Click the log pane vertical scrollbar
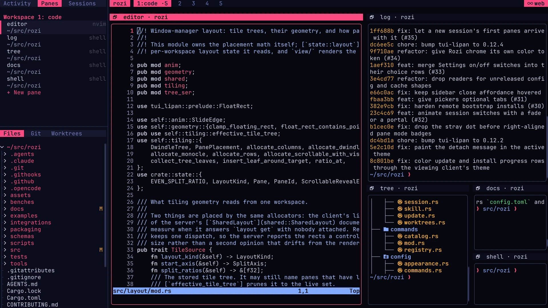The image size is (548, 308). click(x=547, y=147)
